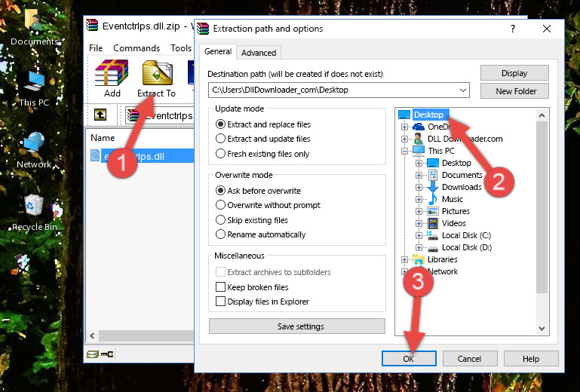Expand the Libraries tree node
Viewport: 580px width, 392px height.
[x=404, y=259]
